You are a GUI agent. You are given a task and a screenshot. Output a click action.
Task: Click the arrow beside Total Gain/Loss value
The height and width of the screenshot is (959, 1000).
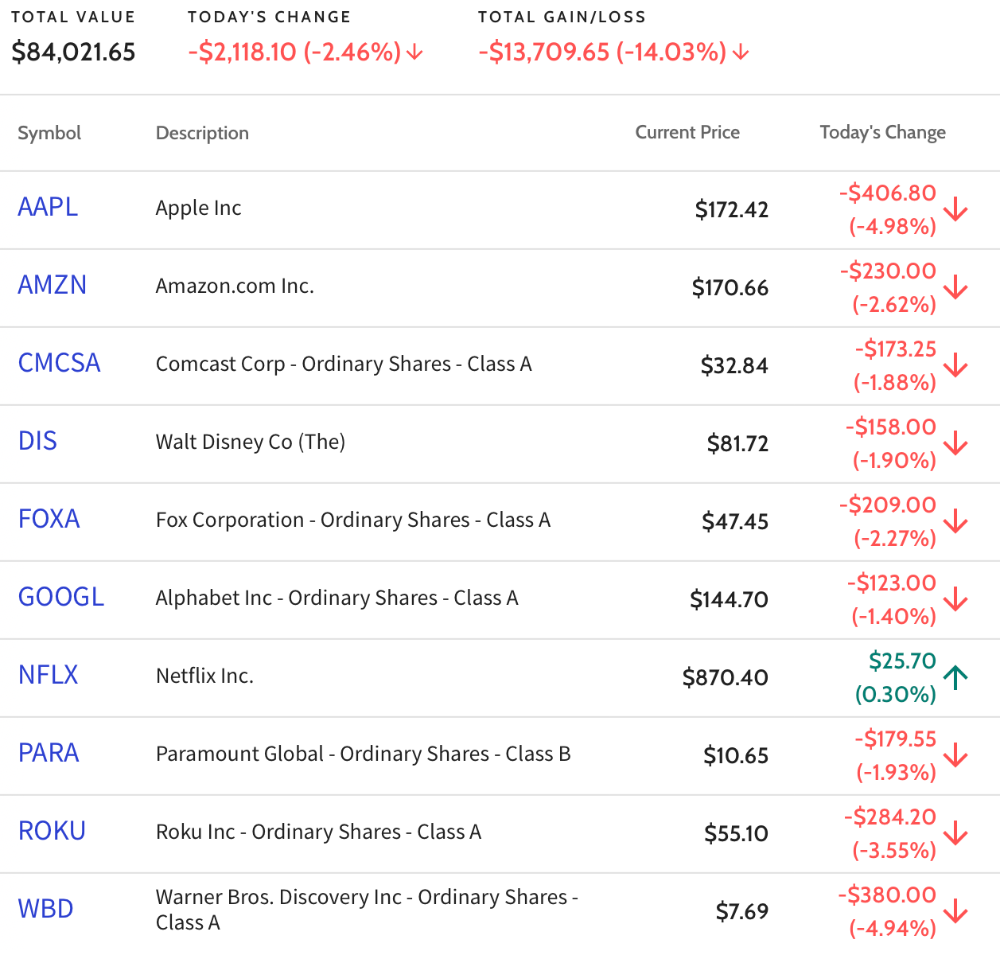741,53
